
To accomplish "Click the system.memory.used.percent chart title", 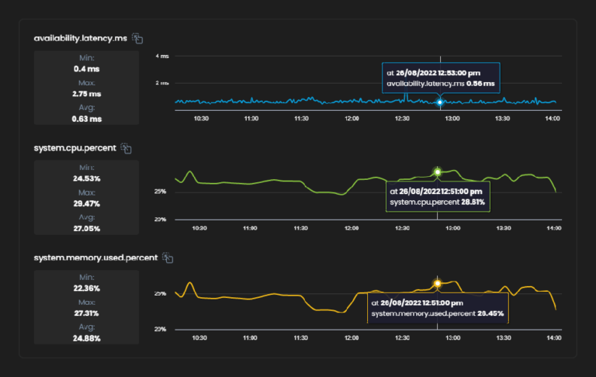I will point(95,258).
